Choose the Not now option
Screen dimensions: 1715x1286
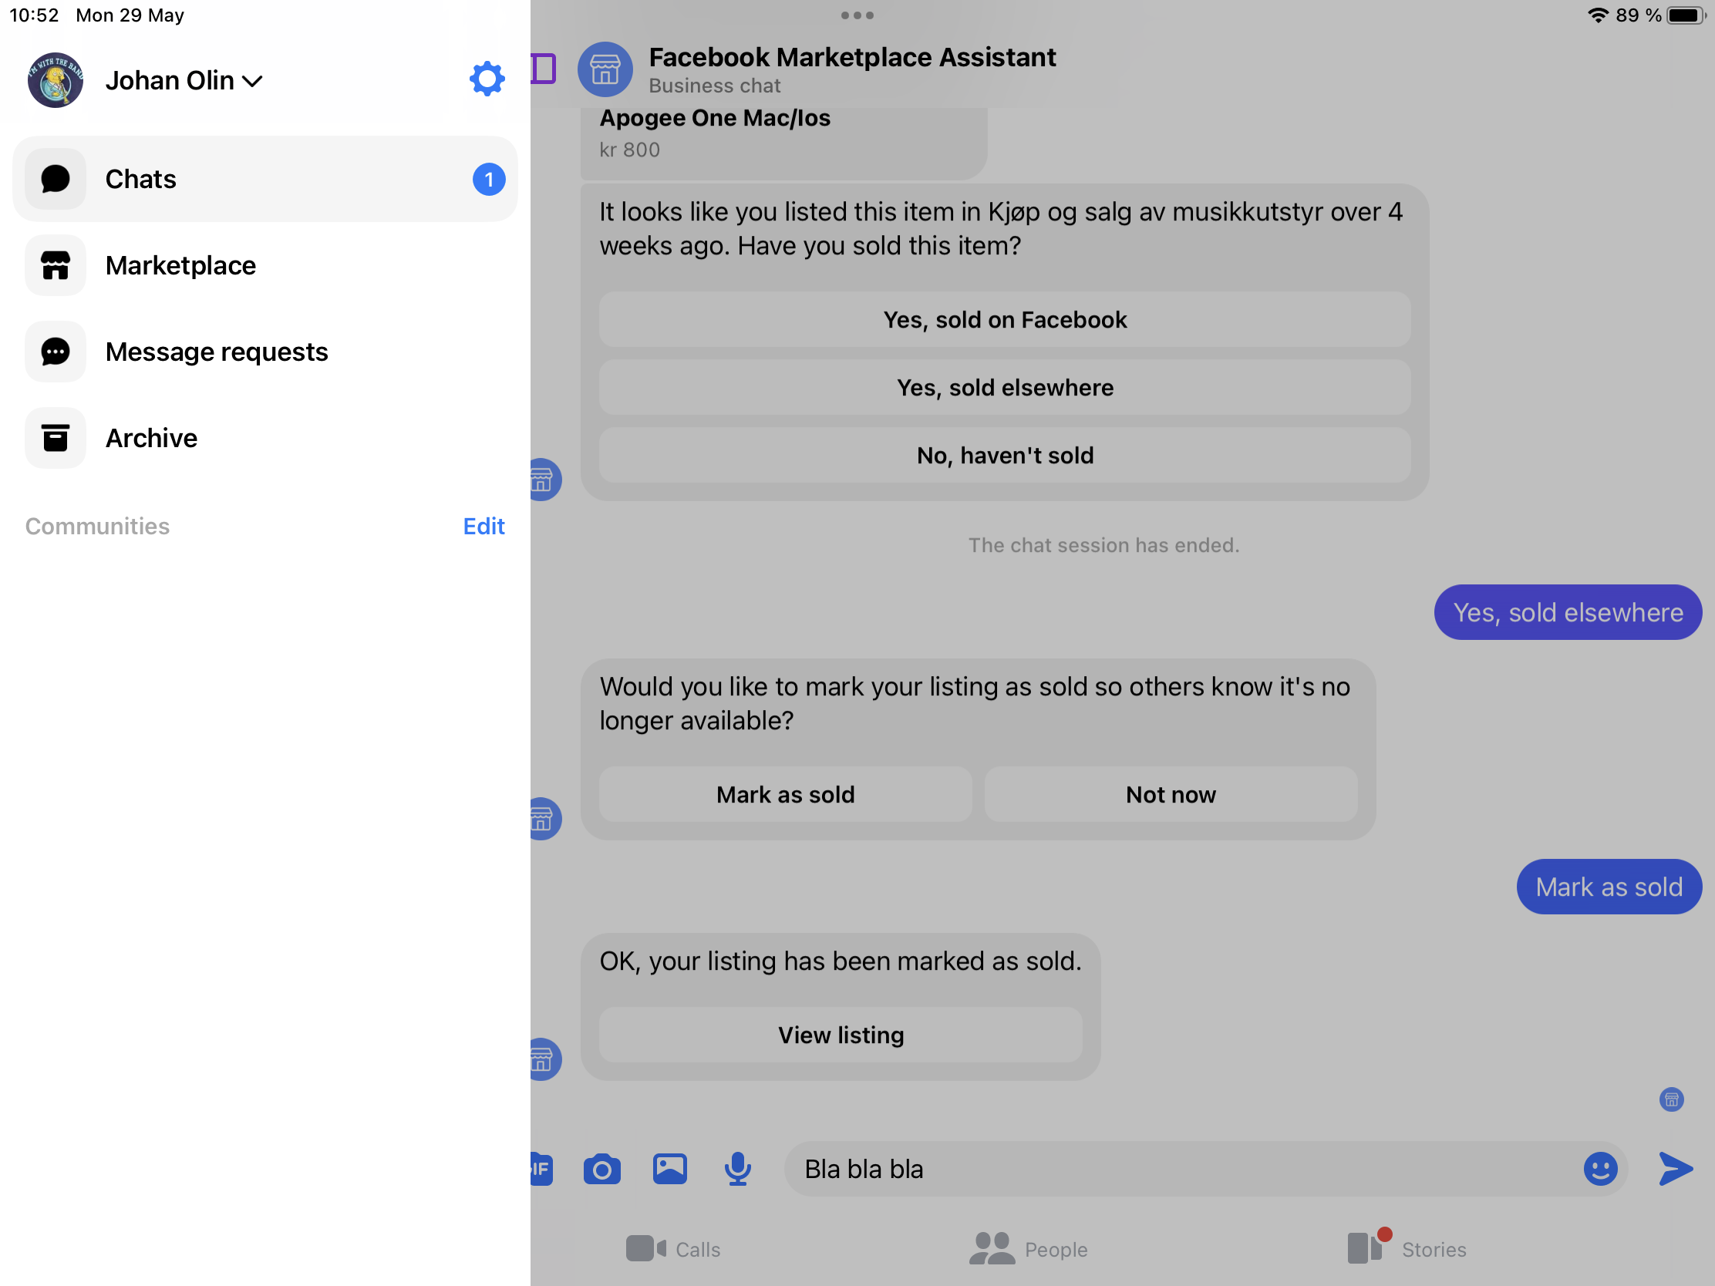click(x=1170, y=795)
